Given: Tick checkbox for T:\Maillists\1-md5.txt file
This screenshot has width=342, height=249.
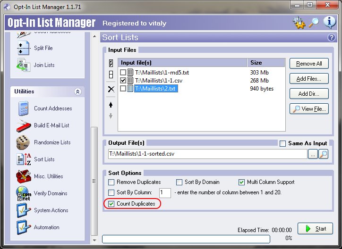Looking at the screenshot, I should click(x=123, y=73).
